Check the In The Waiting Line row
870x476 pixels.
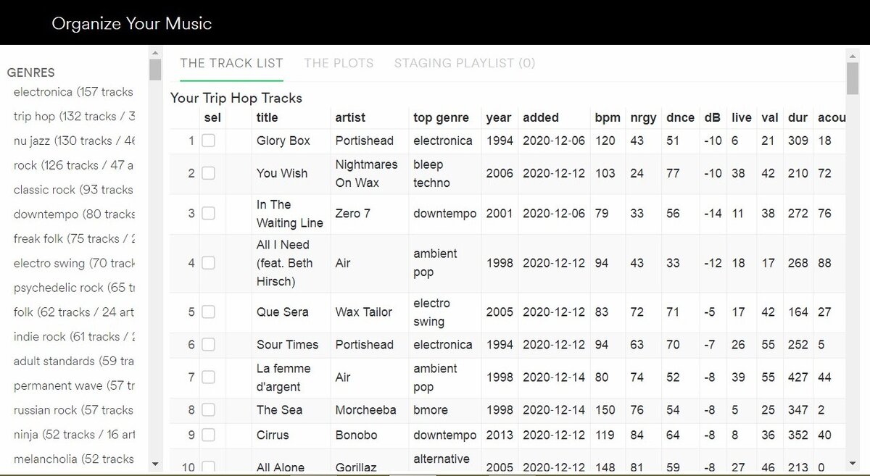pyautogui.click(x=208, y=213)
